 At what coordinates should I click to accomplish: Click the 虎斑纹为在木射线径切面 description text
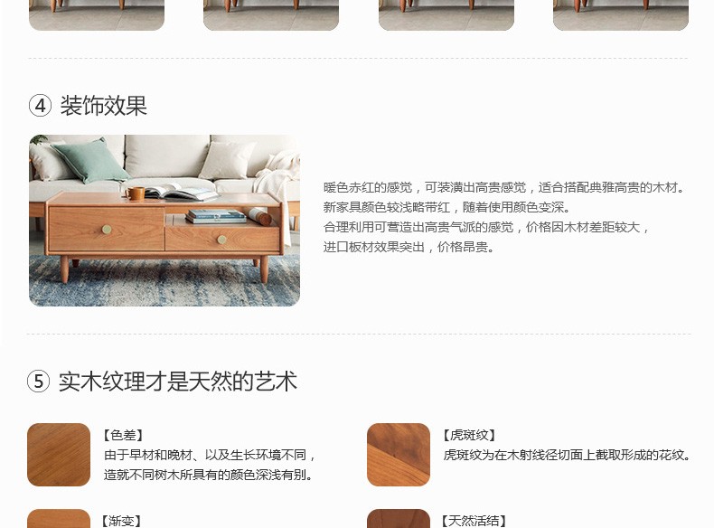coord(568,455)
